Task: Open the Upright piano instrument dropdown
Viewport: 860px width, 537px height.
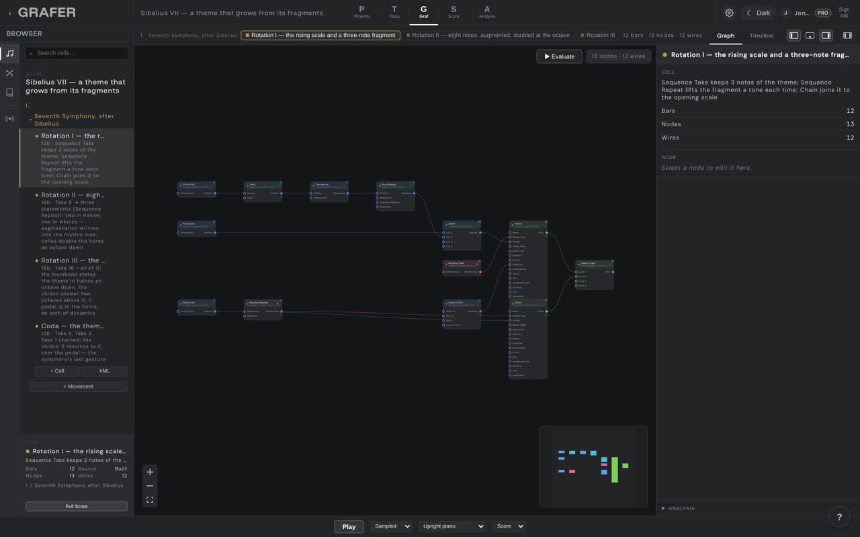Action: 452,526
